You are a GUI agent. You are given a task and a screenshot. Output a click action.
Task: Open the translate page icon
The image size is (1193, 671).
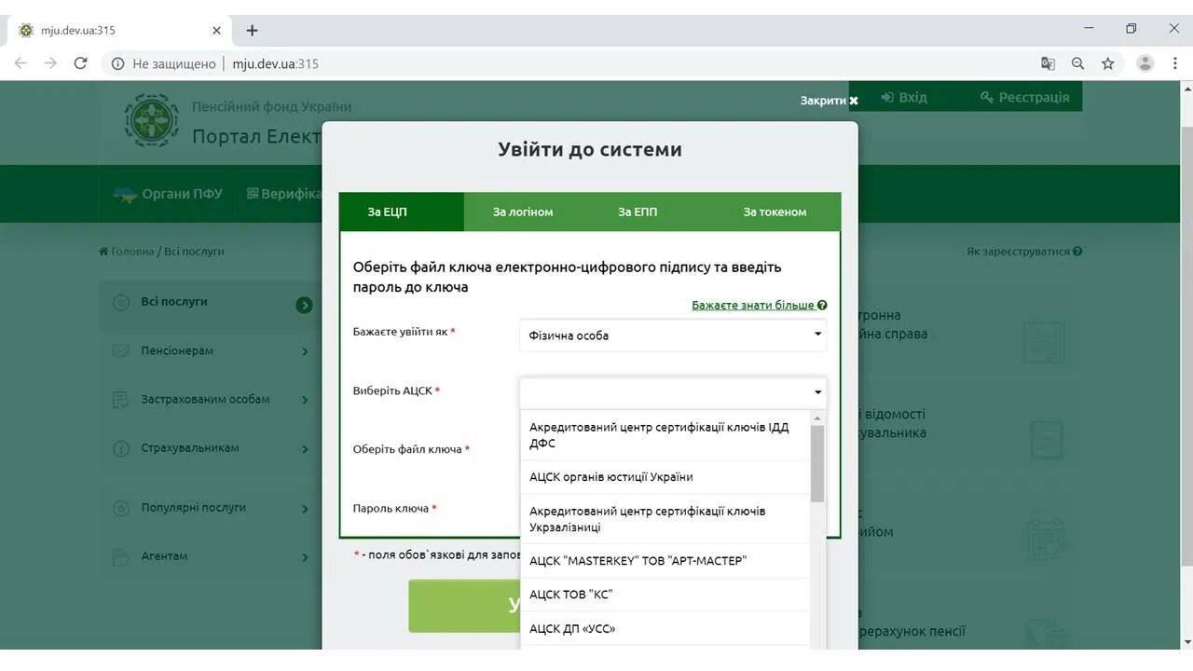coord(1048,63)
